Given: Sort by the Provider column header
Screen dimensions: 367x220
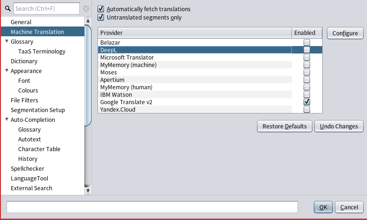Looking at the screenshot, I should tap(194, 33).
